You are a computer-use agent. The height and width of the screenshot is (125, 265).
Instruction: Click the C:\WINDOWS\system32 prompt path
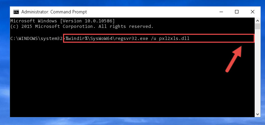[37, 39]
